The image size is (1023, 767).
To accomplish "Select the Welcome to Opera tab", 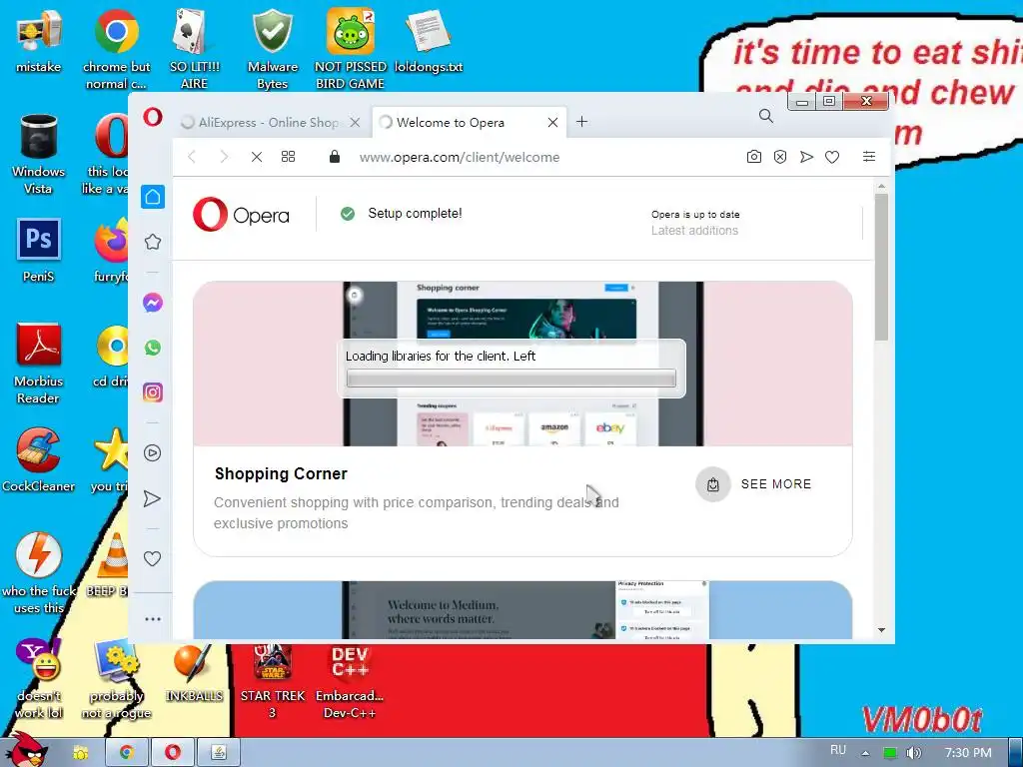I will pos(451,122).
